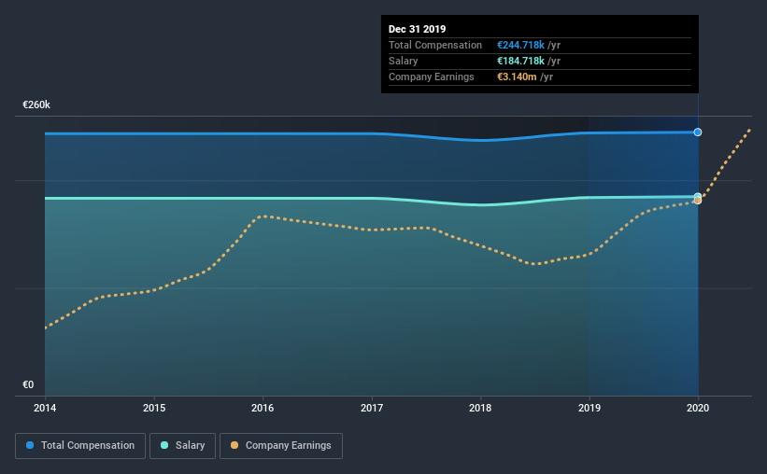Viewport: 767px width, 474px height.
Task: Click the 2017 x-axis label
Action: coord(372,408)
